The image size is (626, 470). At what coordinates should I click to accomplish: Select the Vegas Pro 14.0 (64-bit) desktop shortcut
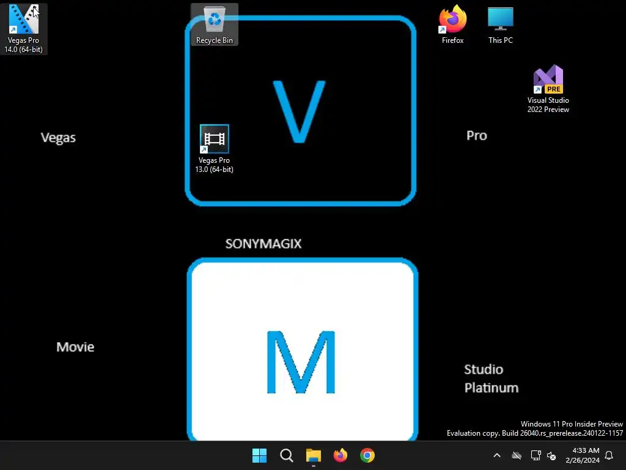[24, 29]
